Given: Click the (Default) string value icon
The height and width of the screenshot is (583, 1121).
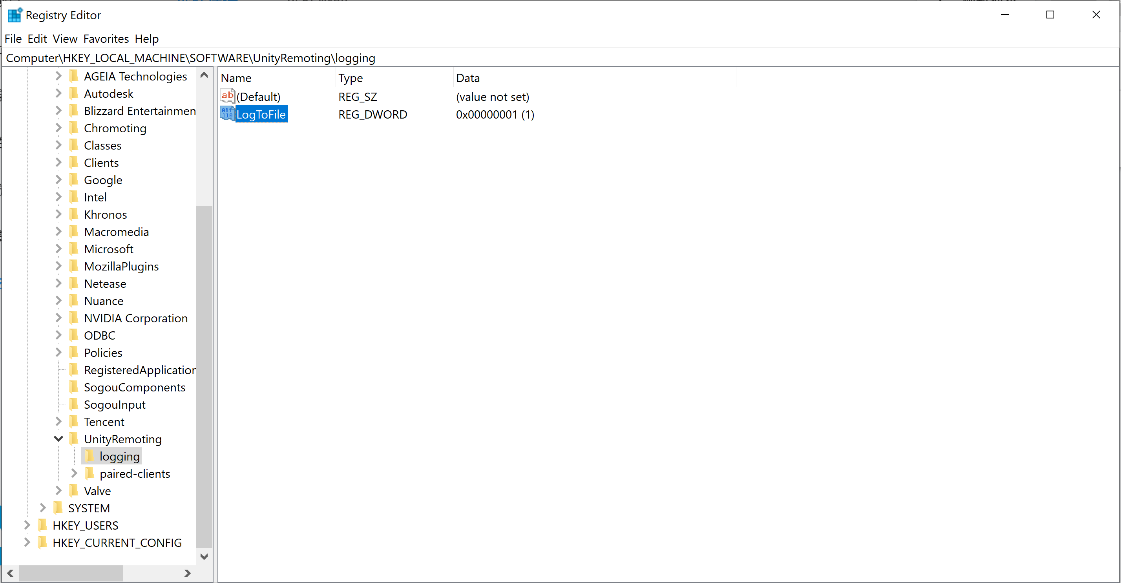Looking at the screenshot, I should tap(227, 96).
